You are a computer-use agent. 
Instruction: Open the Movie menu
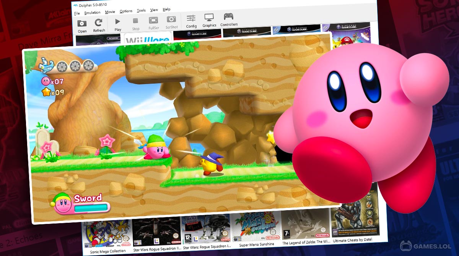tap(110, 12)
